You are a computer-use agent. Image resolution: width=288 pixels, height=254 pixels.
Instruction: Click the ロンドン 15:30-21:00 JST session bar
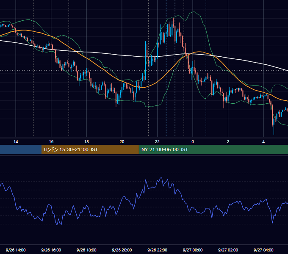(90, 149)
